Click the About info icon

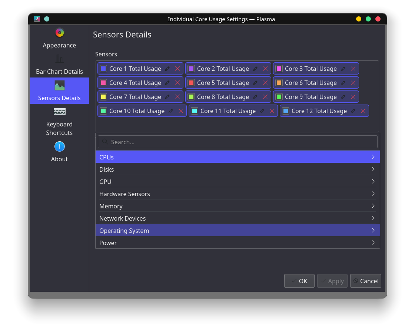point(59,146)
